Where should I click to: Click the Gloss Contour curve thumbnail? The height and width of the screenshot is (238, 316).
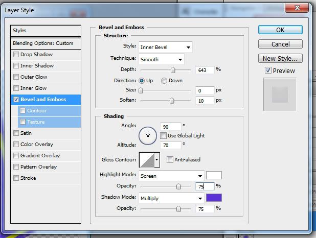click(x=147, y=160)
